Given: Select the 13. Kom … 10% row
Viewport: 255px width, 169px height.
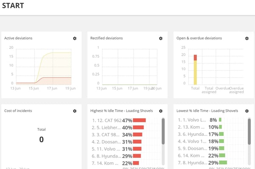Looking at the screenshot, I should coord(200,127).
